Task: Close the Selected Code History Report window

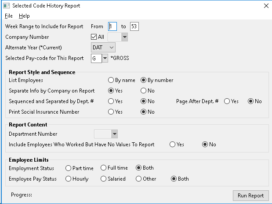Action: (266, 6)
